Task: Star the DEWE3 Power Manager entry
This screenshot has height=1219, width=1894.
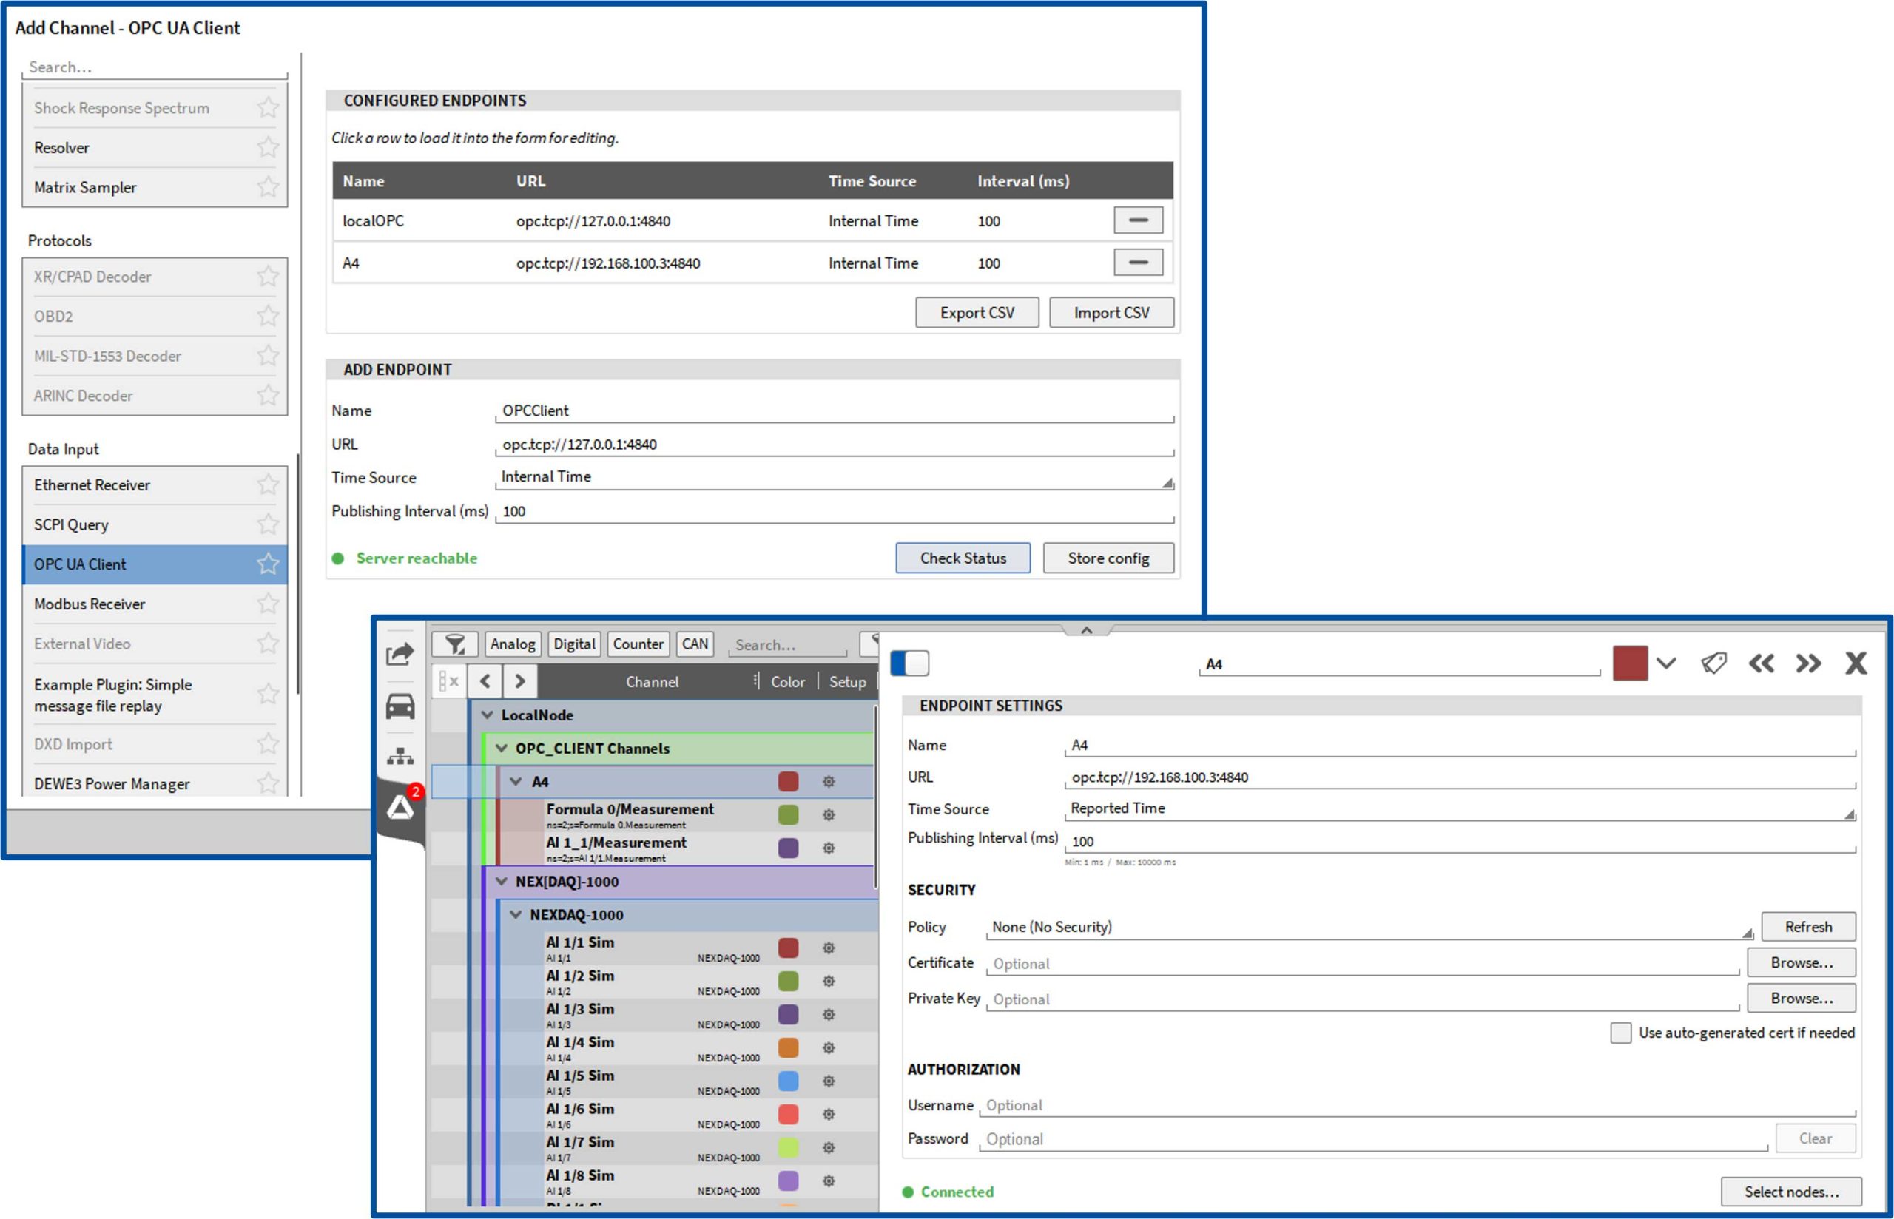Action: [269, 783]
